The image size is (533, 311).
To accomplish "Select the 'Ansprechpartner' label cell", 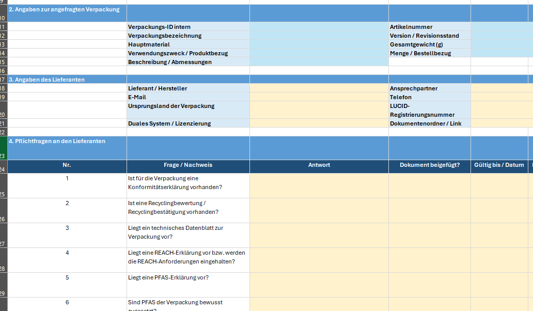I will pyautogui.click(x=430, y=88).
